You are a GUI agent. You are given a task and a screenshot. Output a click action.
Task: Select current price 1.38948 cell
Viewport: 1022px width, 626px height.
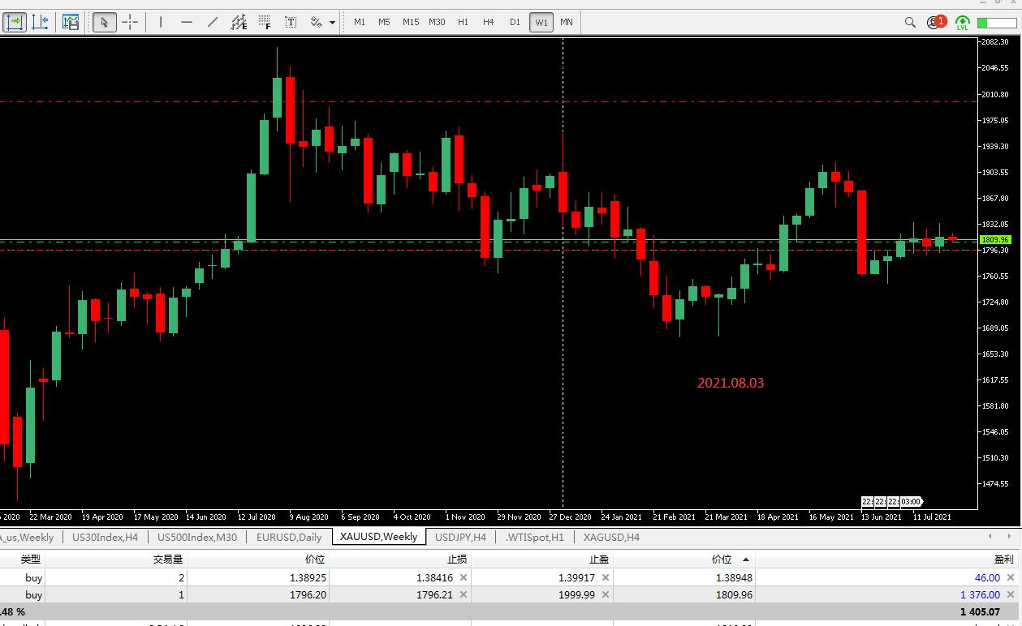pyautogui.click(x=684, y=577)
